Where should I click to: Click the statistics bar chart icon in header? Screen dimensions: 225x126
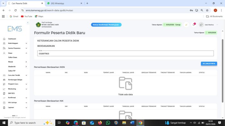pos(186,25)
